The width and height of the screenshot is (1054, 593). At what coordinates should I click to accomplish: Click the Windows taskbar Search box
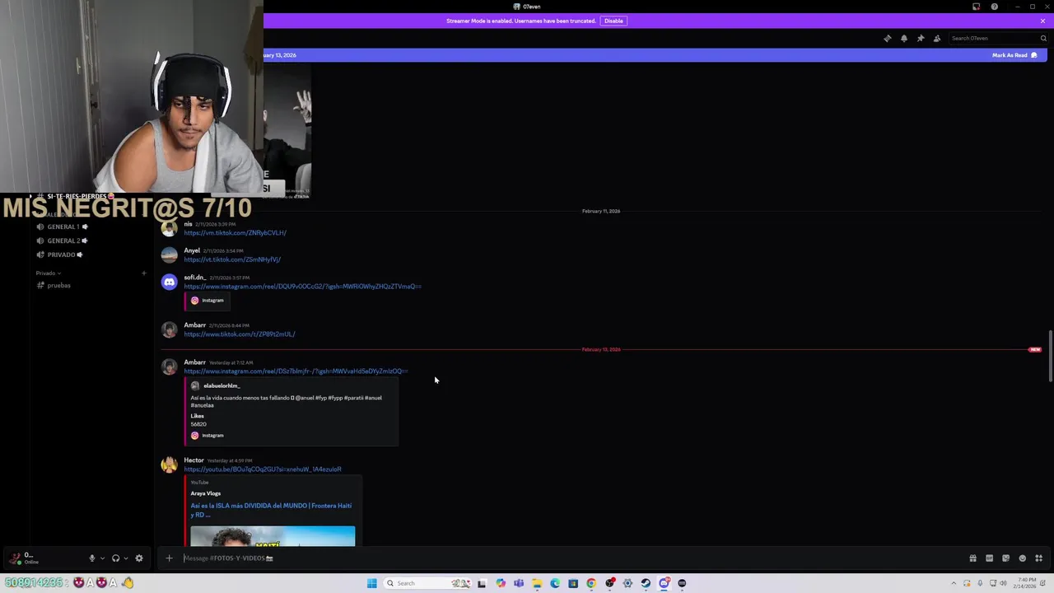427,583
